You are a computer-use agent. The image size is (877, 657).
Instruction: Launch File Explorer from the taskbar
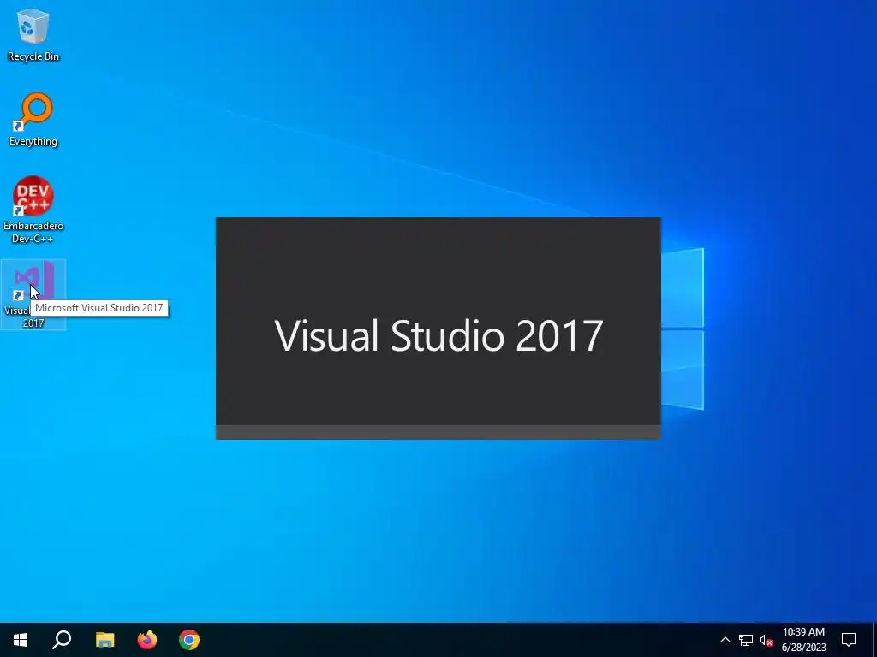[104, 640]
